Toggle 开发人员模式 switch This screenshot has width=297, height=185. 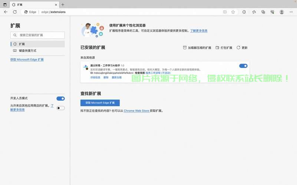pyautogui.click(x=60, y=98)
